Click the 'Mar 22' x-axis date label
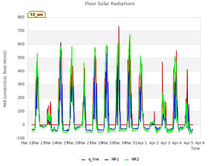The width and height of the screenshot is (221, 166). coord(27,143)
